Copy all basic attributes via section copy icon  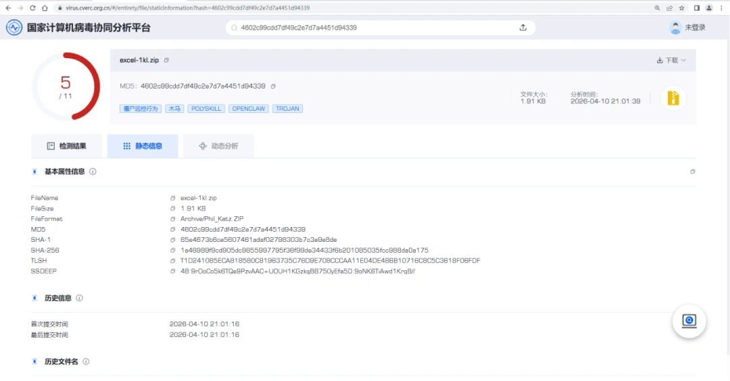pos(692,172)
